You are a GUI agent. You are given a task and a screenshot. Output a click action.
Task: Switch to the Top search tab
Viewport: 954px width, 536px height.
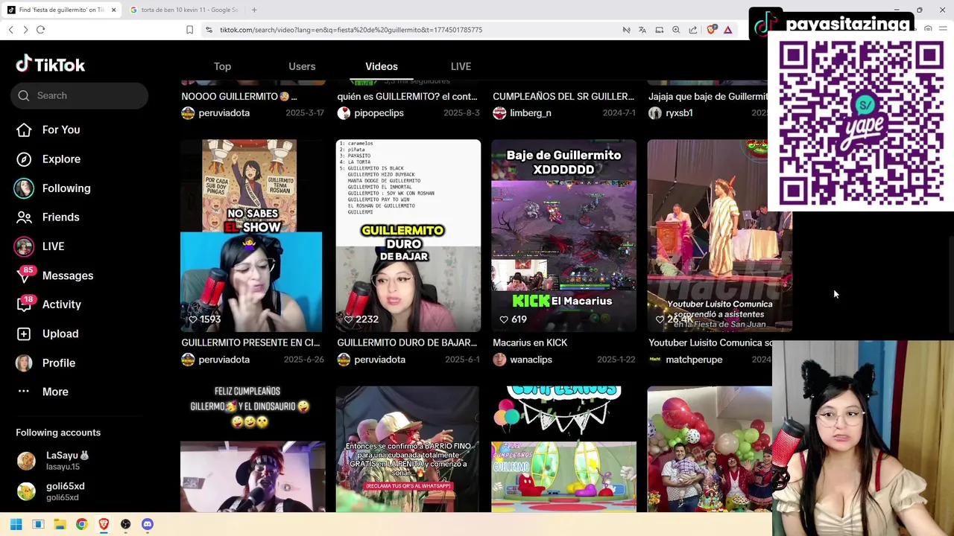[222, 66]
